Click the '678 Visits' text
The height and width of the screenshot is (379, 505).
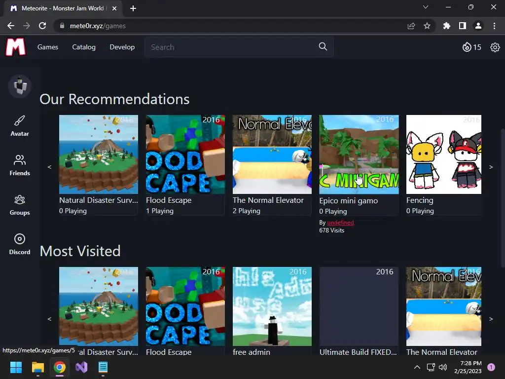pyautogui.click(x=332, y=230)
